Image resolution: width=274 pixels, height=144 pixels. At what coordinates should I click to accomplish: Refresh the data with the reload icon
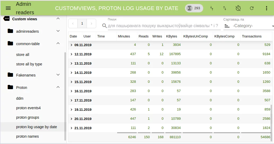[x=252, y=8]
